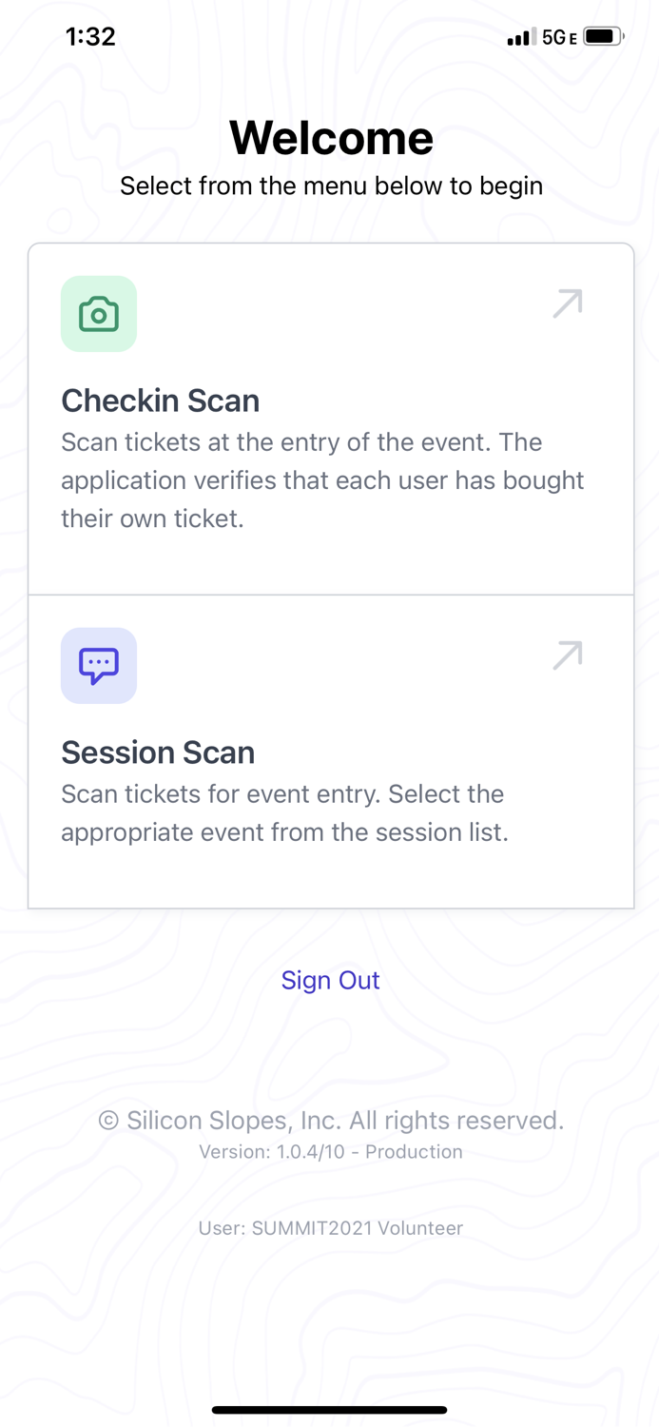Tap the Welcome heading
This screenshot has width=659, height=1427.
tap(330, 137)
